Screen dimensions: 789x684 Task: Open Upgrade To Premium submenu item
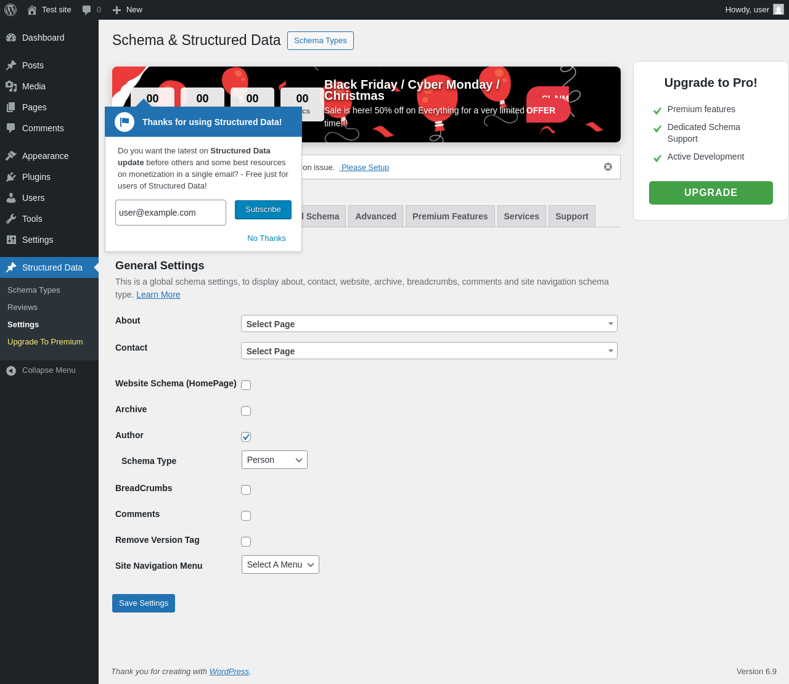tap(45, 342)
